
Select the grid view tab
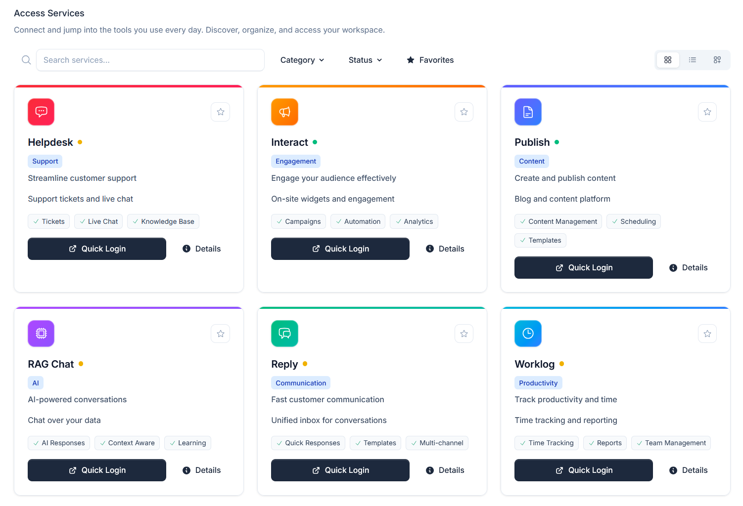coord(668,60)
